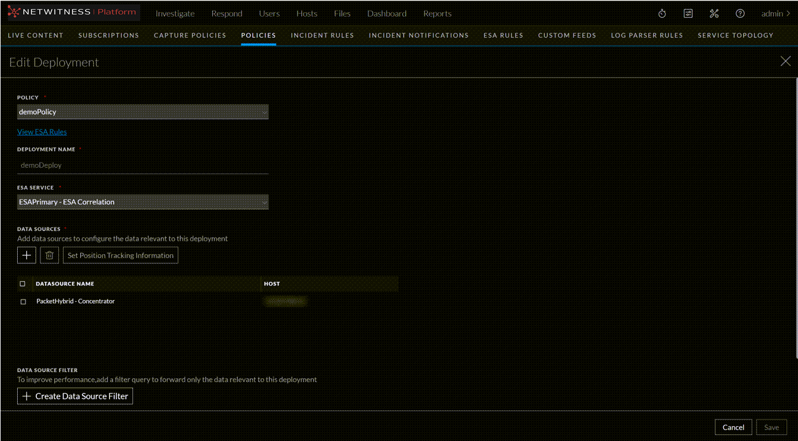Select the admin tools scissors-wrench icon
798x441 pixels.
point(714,13)
